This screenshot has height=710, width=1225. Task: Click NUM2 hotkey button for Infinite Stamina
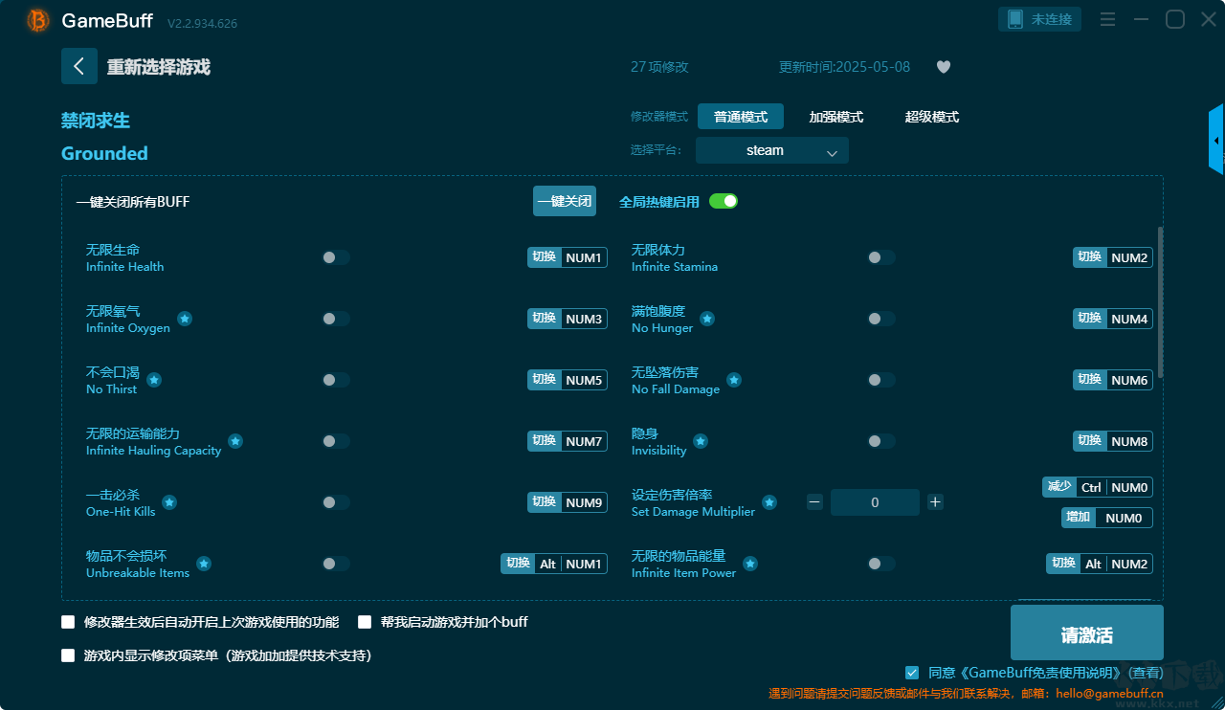(x=1113, y=257)
